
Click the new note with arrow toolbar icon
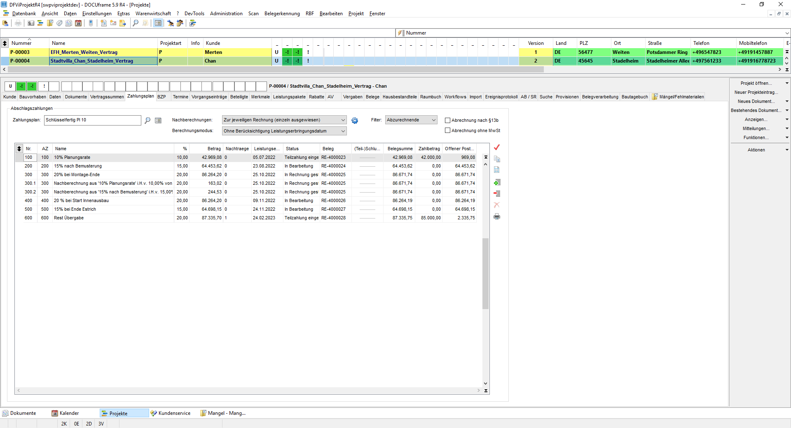(x=123, y=23)
